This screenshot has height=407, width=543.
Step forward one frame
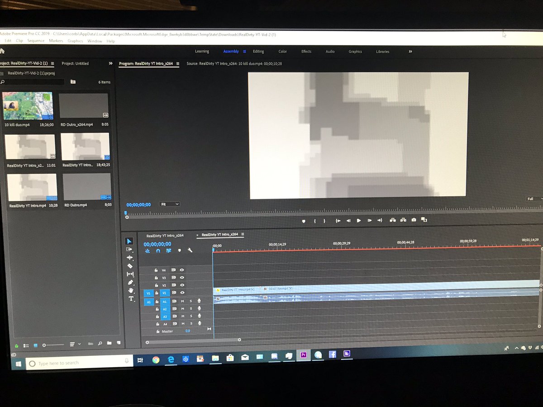(x=370, y=221)
